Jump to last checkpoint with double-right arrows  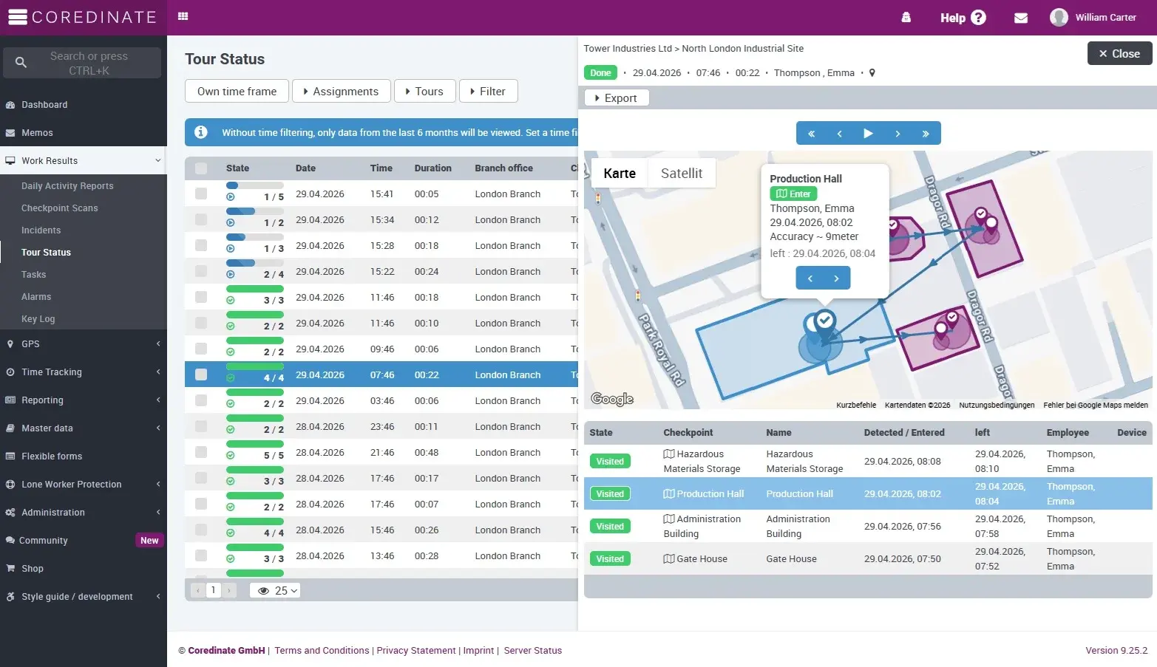click(926, 134)
